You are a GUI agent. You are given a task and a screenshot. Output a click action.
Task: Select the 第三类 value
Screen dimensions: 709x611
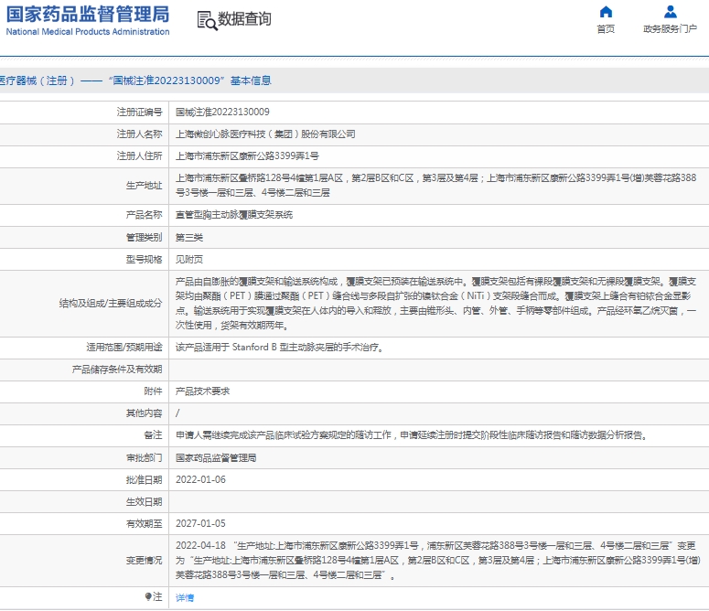tap(189, 237)
